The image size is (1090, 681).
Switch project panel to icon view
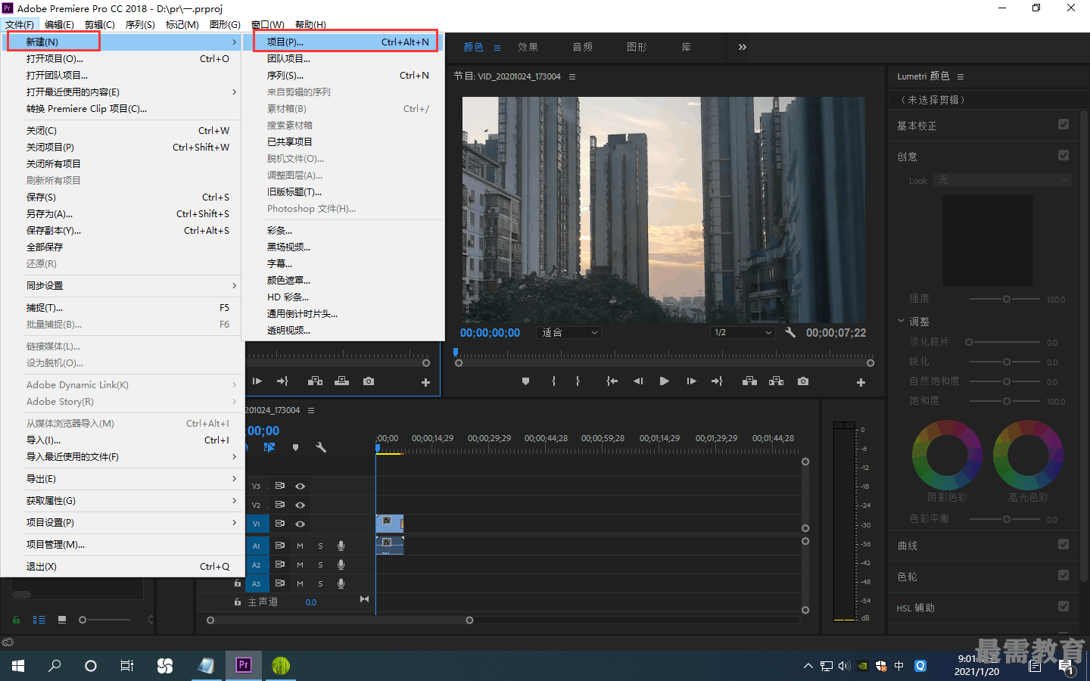(62, 620)
